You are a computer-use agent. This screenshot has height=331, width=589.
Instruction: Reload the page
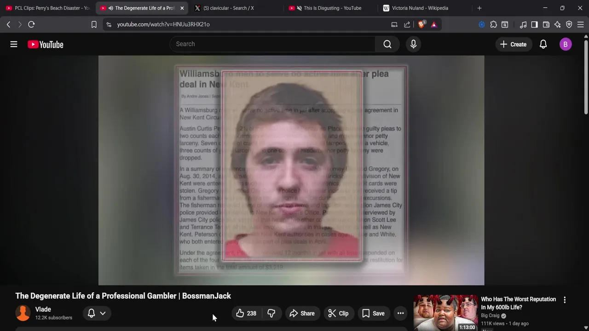[x=31, y=24]
